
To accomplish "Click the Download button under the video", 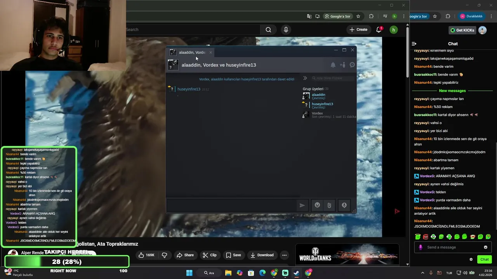I will pos(262,255).
